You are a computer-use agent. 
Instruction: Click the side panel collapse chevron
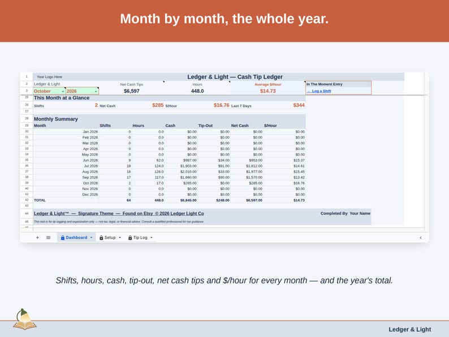click(x=421, y=237)
